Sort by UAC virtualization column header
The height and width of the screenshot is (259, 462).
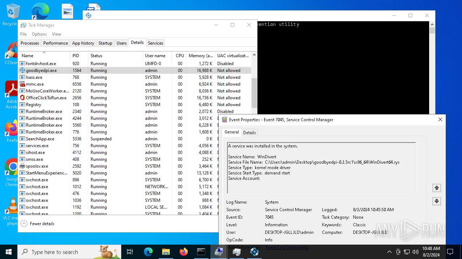(x=233, y=56)
